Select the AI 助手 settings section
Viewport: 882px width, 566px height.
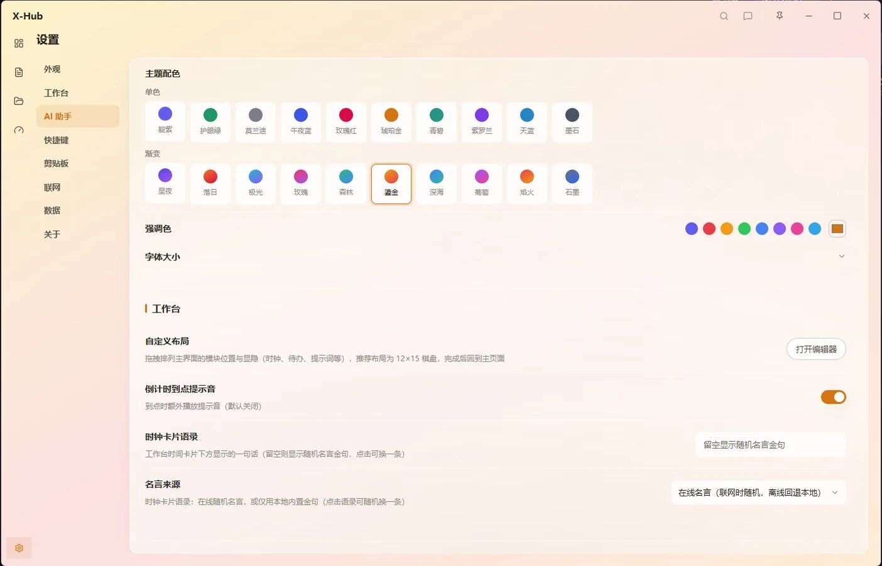tap(77, 116)
